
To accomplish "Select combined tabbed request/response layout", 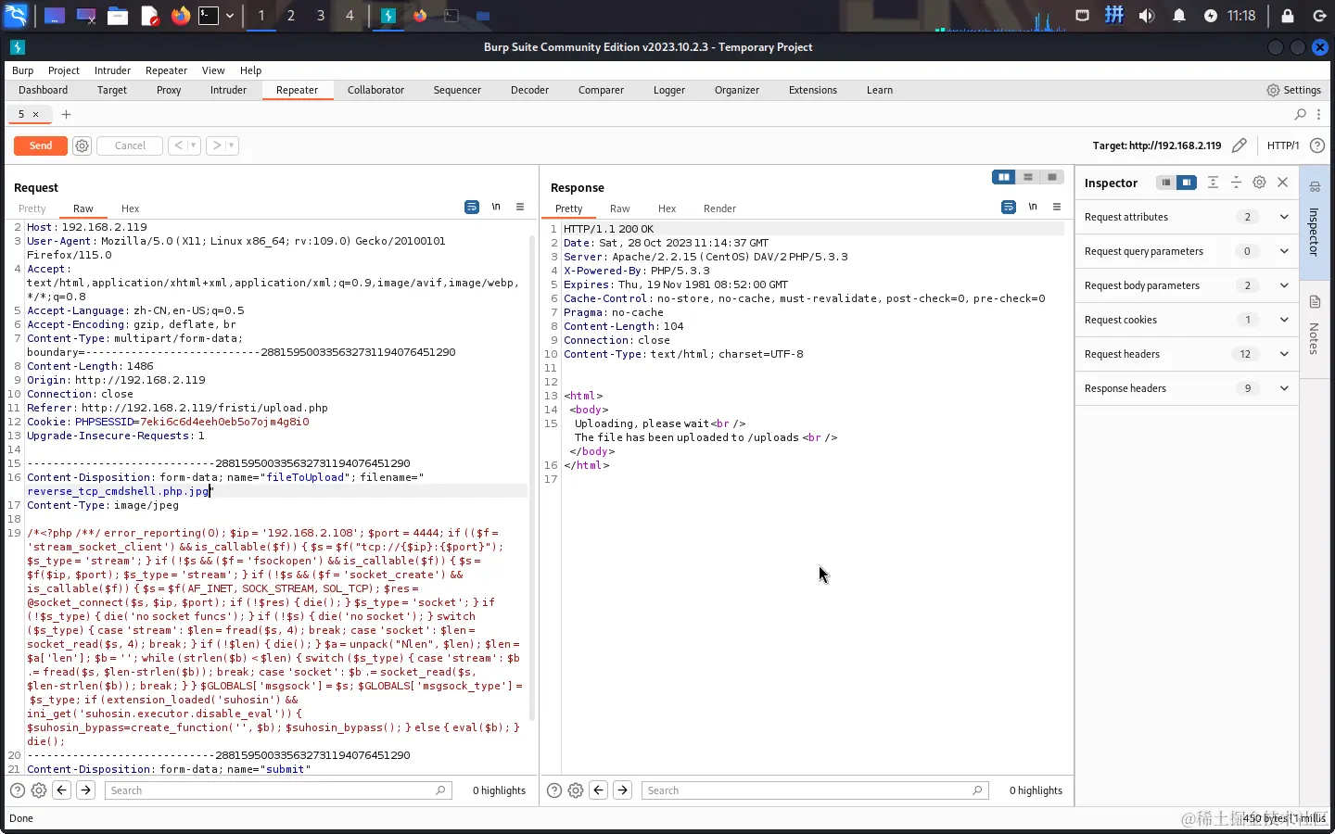I will coord(1051,177).
